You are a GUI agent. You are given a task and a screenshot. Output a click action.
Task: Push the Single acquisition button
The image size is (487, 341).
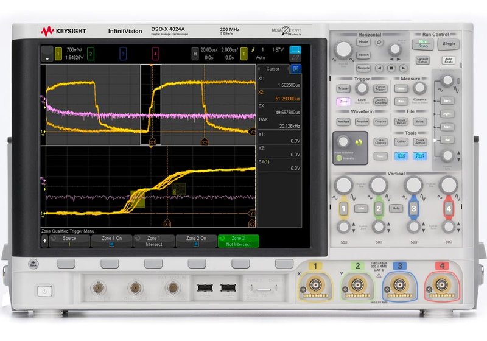(x=449, y=44)
